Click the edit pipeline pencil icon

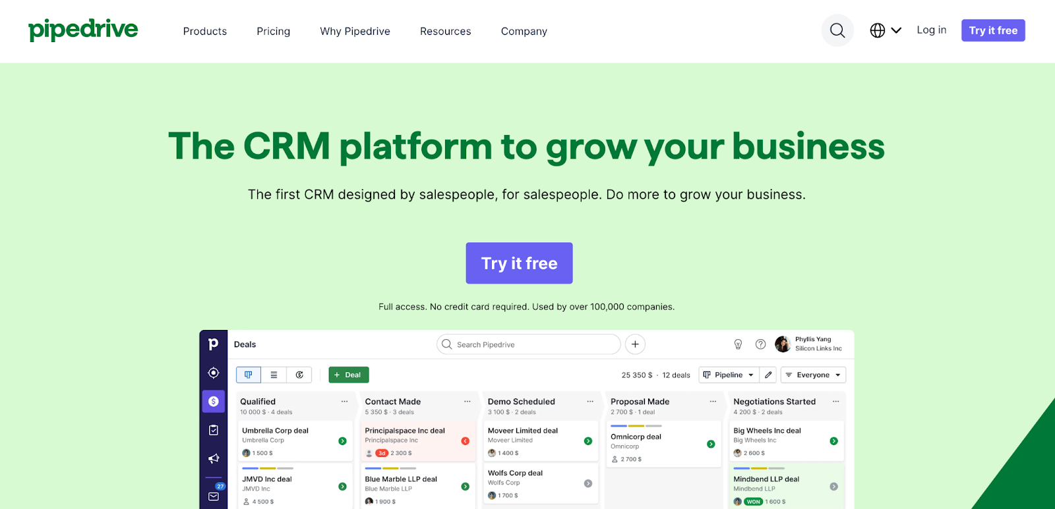tap(768, 375)
